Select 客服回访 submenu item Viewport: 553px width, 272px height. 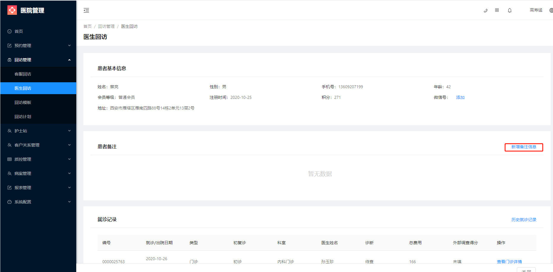[38, 74]
